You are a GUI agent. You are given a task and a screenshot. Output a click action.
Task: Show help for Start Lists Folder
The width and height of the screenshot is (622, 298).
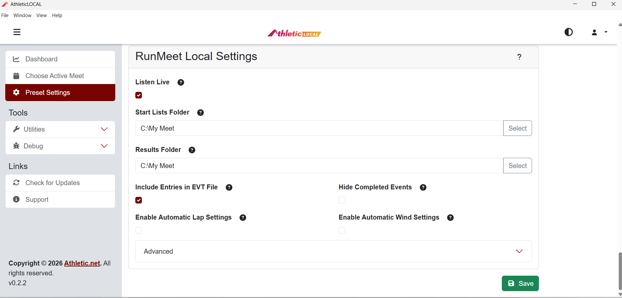pos(200,113)
